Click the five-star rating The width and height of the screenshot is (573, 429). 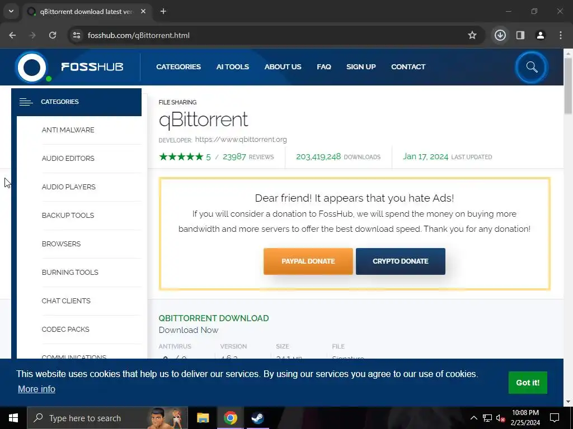pyautogui.click(x=181, y=157)
